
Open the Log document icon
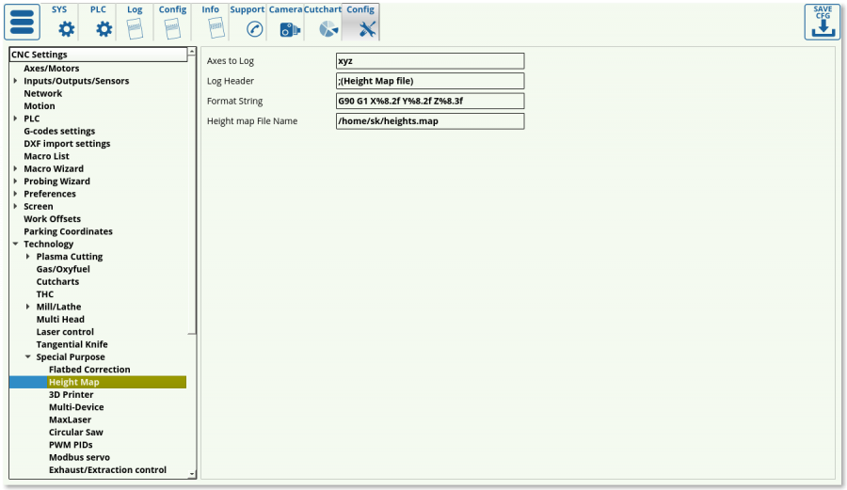(135, 28)
